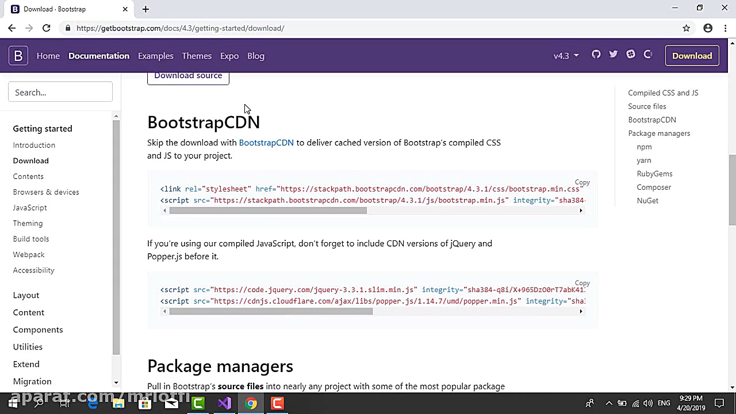Expand the Migration sidebar section

coord(32,381)
